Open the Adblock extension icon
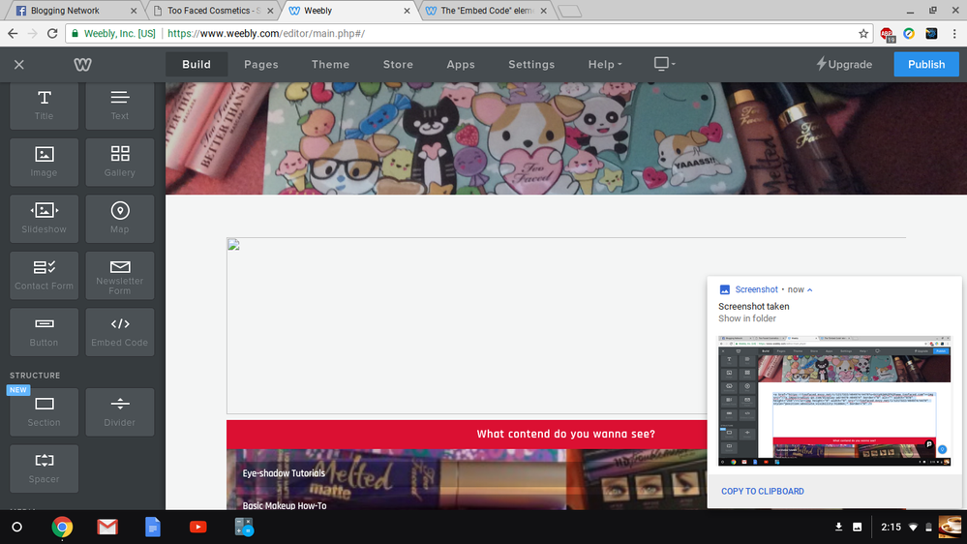Viewport: 967px width, 544px height. pos(887,34)
